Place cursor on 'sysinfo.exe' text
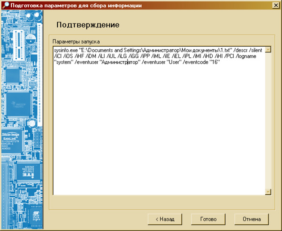The height and width of the screenshot is (231, 282). [66, 50]
